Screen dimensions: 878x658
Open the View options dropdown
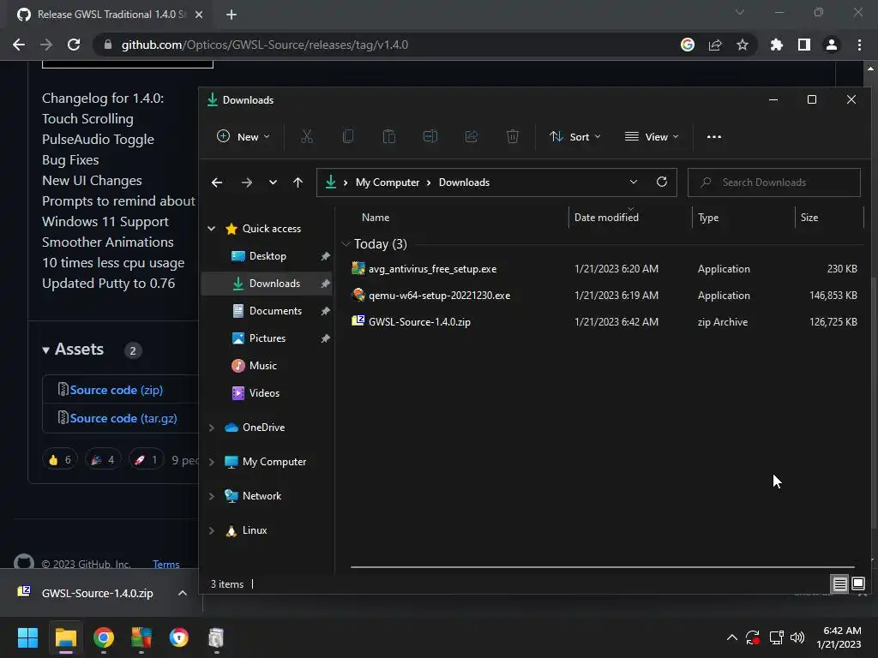[652, 136]
